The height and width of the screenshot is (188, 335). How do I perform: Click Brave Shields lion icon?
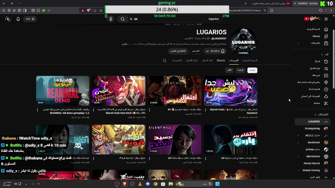point(89,10)
